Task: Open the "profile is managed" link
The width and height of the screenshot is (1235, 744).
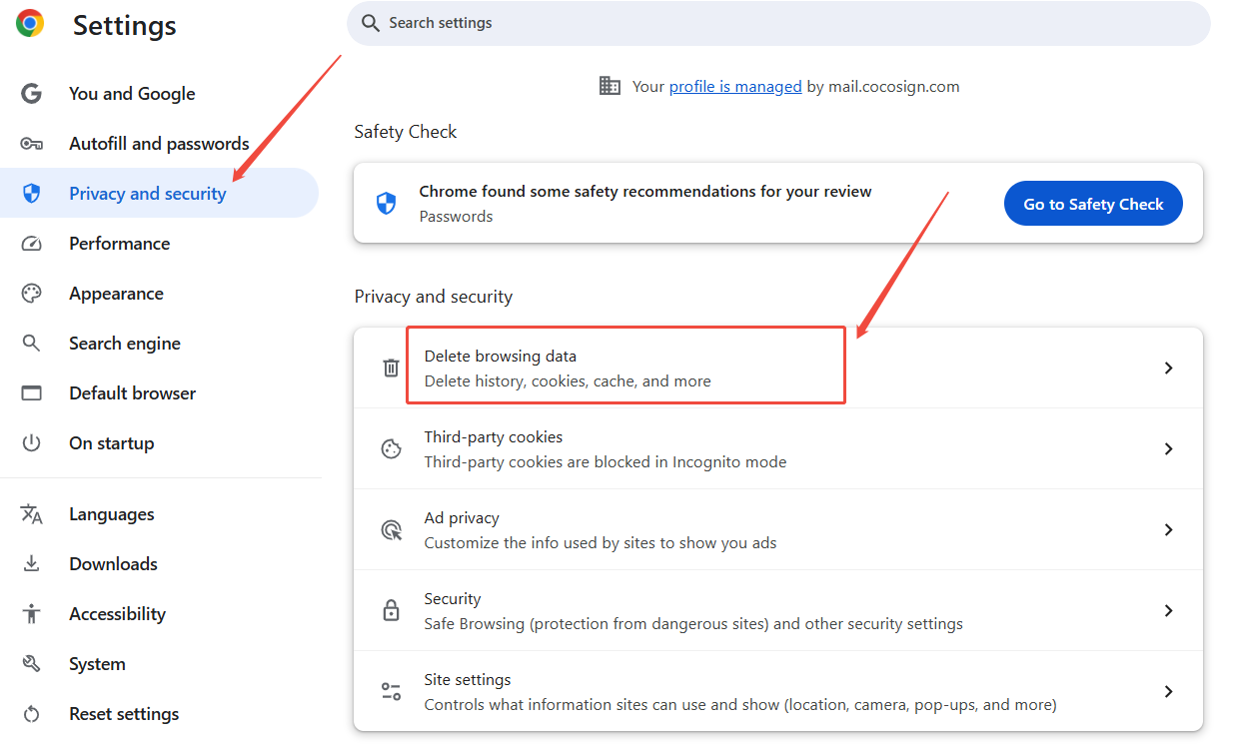Action: coord(735,87)
